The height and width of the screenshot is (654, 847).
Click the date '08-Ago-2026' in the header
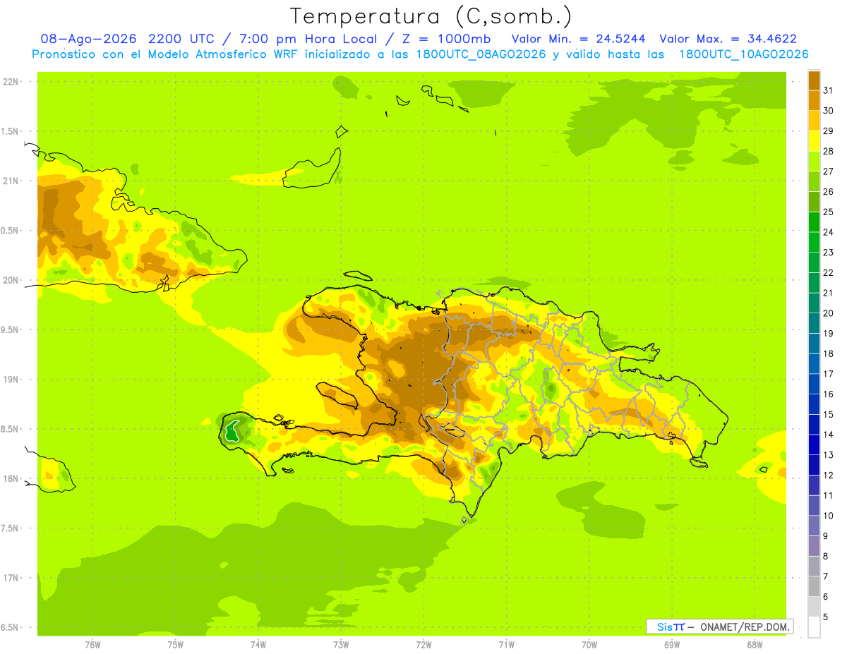(89, 39)
